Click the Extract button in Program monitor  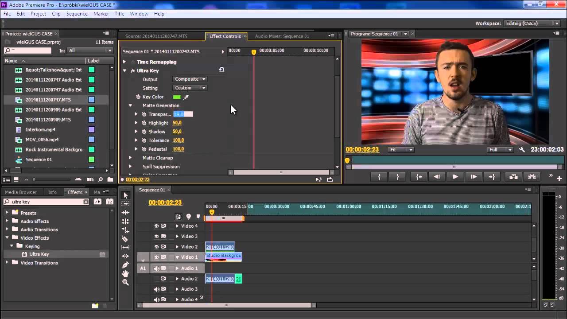pos(532,176)
